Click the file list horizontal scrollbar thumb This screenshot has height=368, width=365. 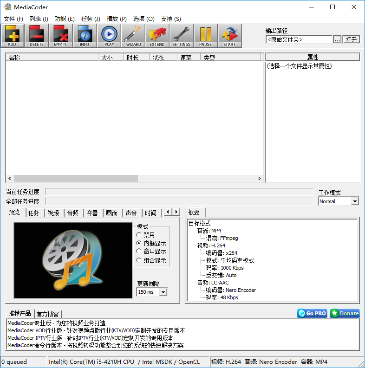click(76, 178)
